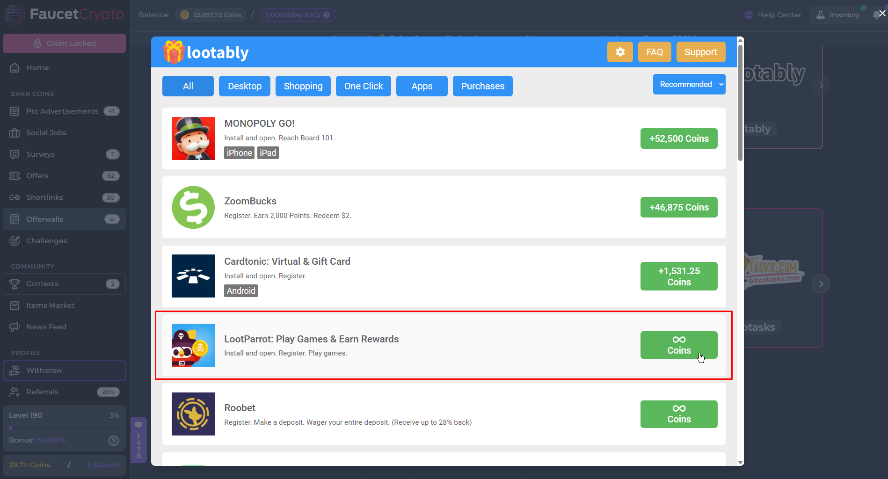
Task: Click the Shortlinks 30 count badge
Action: pyautogui.click(x=111, y=197)
